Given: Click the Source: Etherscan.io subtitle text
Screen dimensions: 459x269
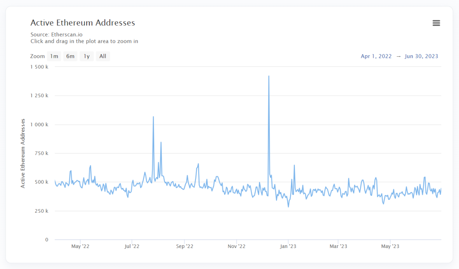Looking at the screenshot, I should [x=56, y=35].
